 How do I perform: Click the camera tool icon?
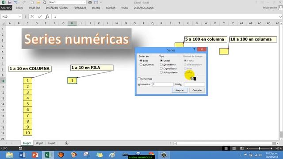coord(90,2)
